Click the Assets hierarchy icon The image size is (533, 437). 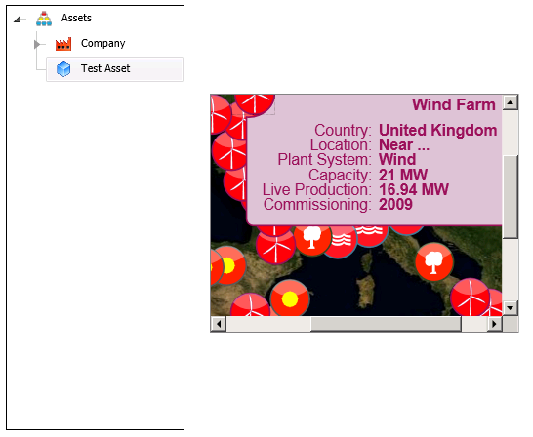point(44,19)
